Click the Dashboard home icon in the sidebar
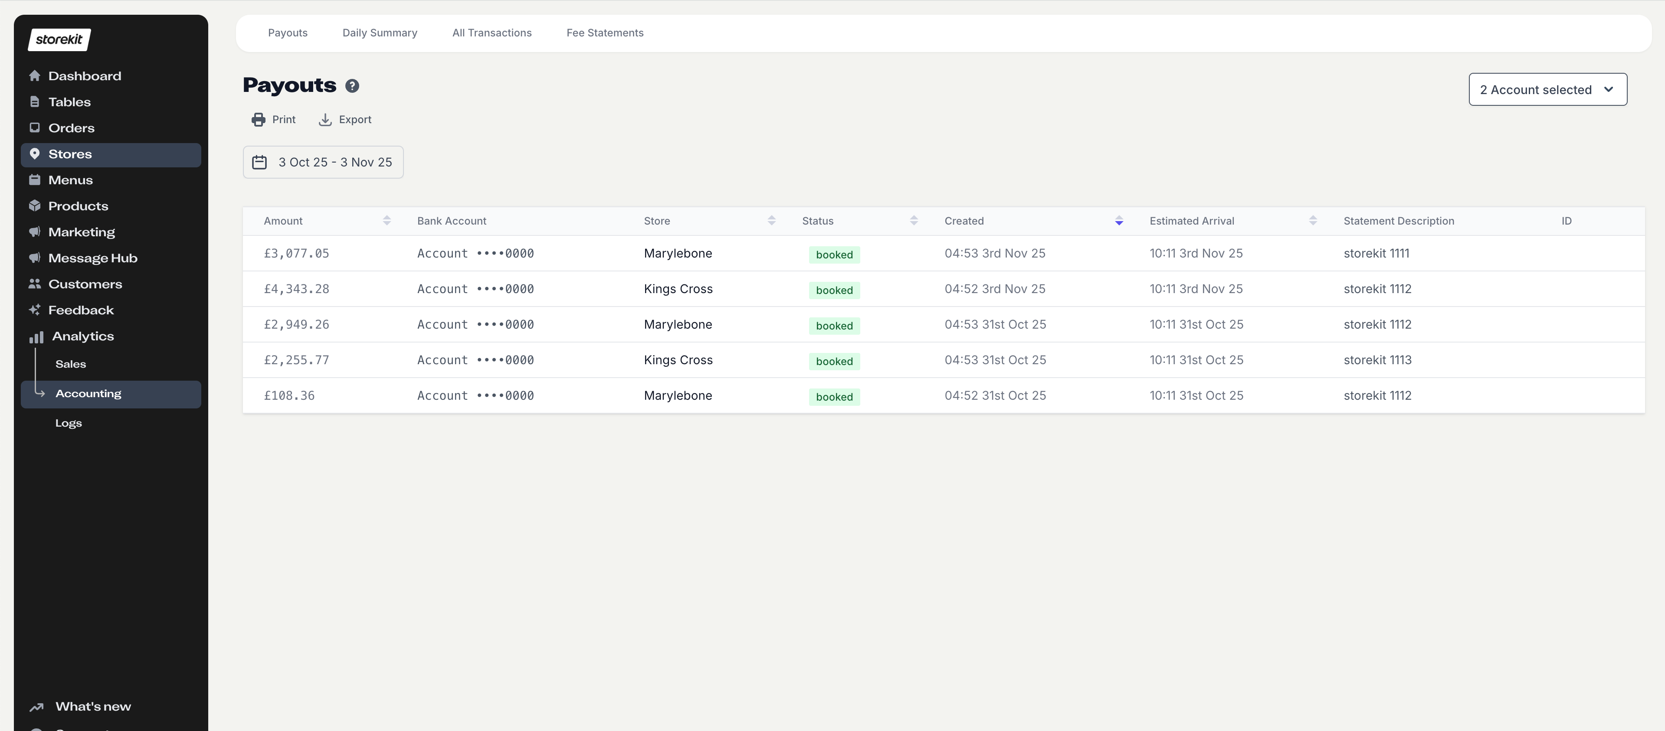The height and width of the screenshot is (731, 1665). tap(35, 75)
